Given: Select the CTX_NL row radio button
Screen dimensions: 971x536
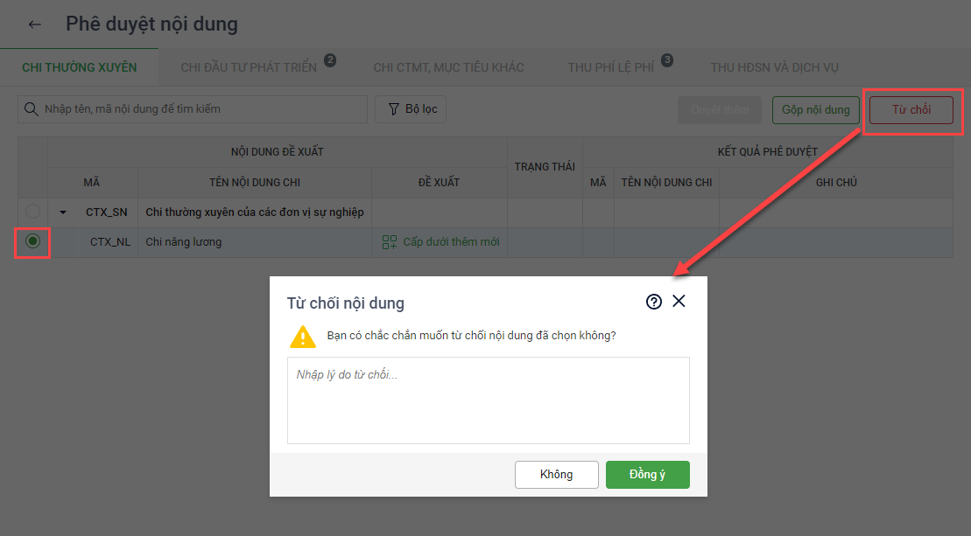Looking at the screenshot, I should [32, 240].
